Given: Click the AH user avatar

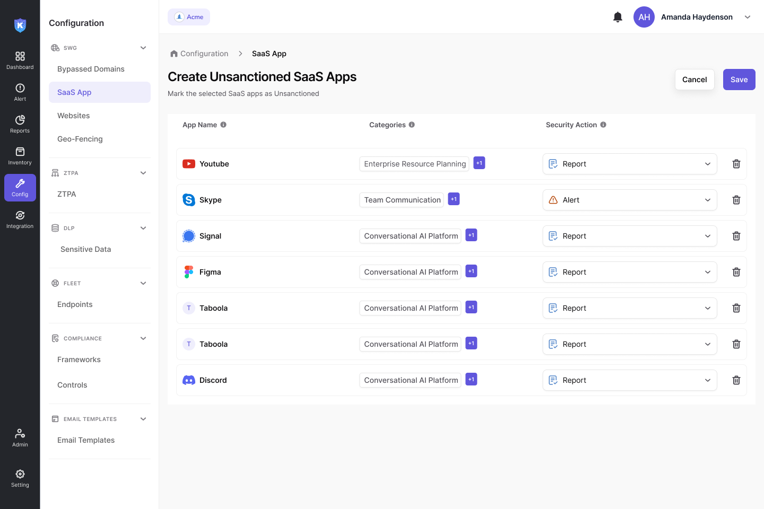Looking at the screenshot, I should point(644,17).
